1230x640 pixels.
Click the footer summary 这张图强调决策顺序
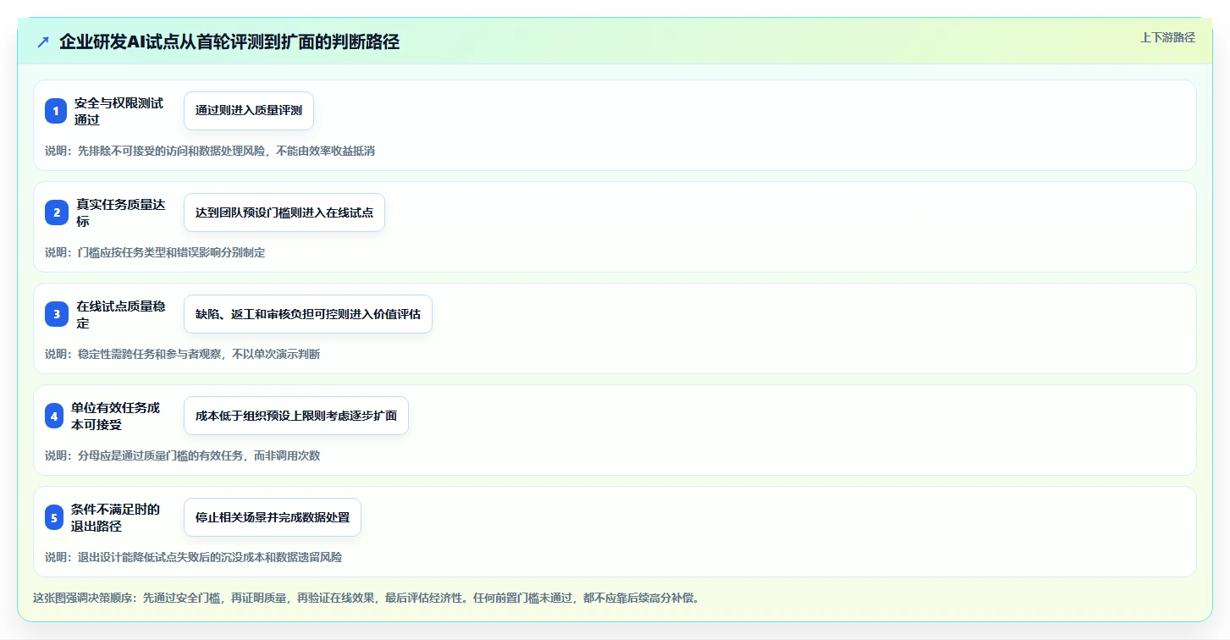[x=366, y=598]
